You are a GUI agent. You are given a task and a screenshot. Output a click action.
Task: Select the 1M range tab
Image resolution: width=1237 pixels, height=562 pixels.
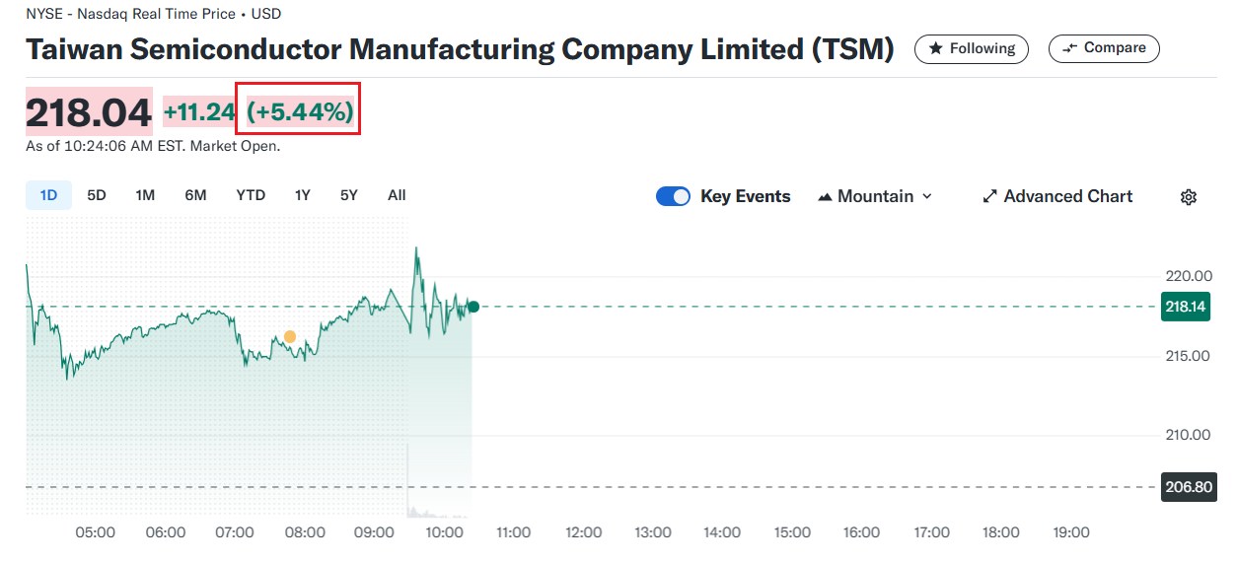point(145,195)
